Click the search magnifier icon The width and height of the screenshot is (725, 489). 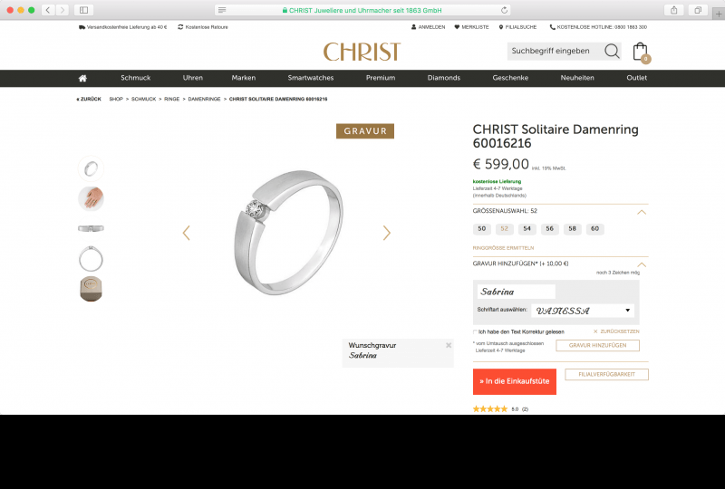tap(612, 51)
